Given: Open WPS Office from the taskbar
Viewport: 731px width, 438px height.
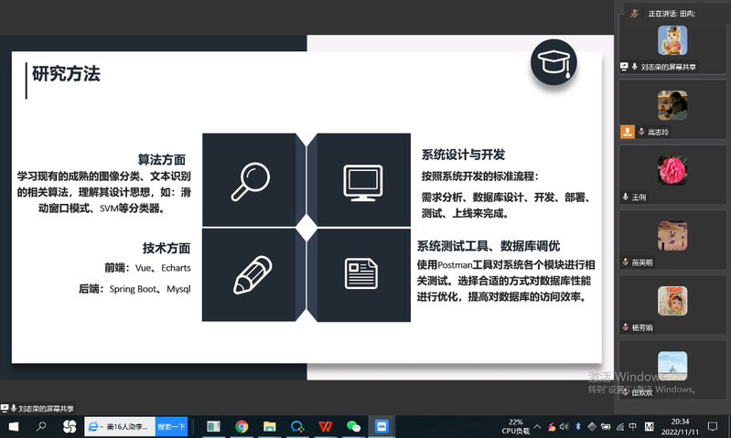Looking at the screenshot, I should 325,426.
